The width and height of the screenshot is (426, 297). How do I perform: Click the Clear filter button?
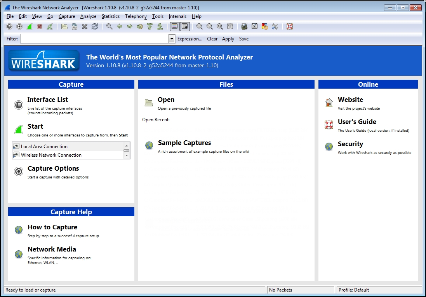coord(212,39)
